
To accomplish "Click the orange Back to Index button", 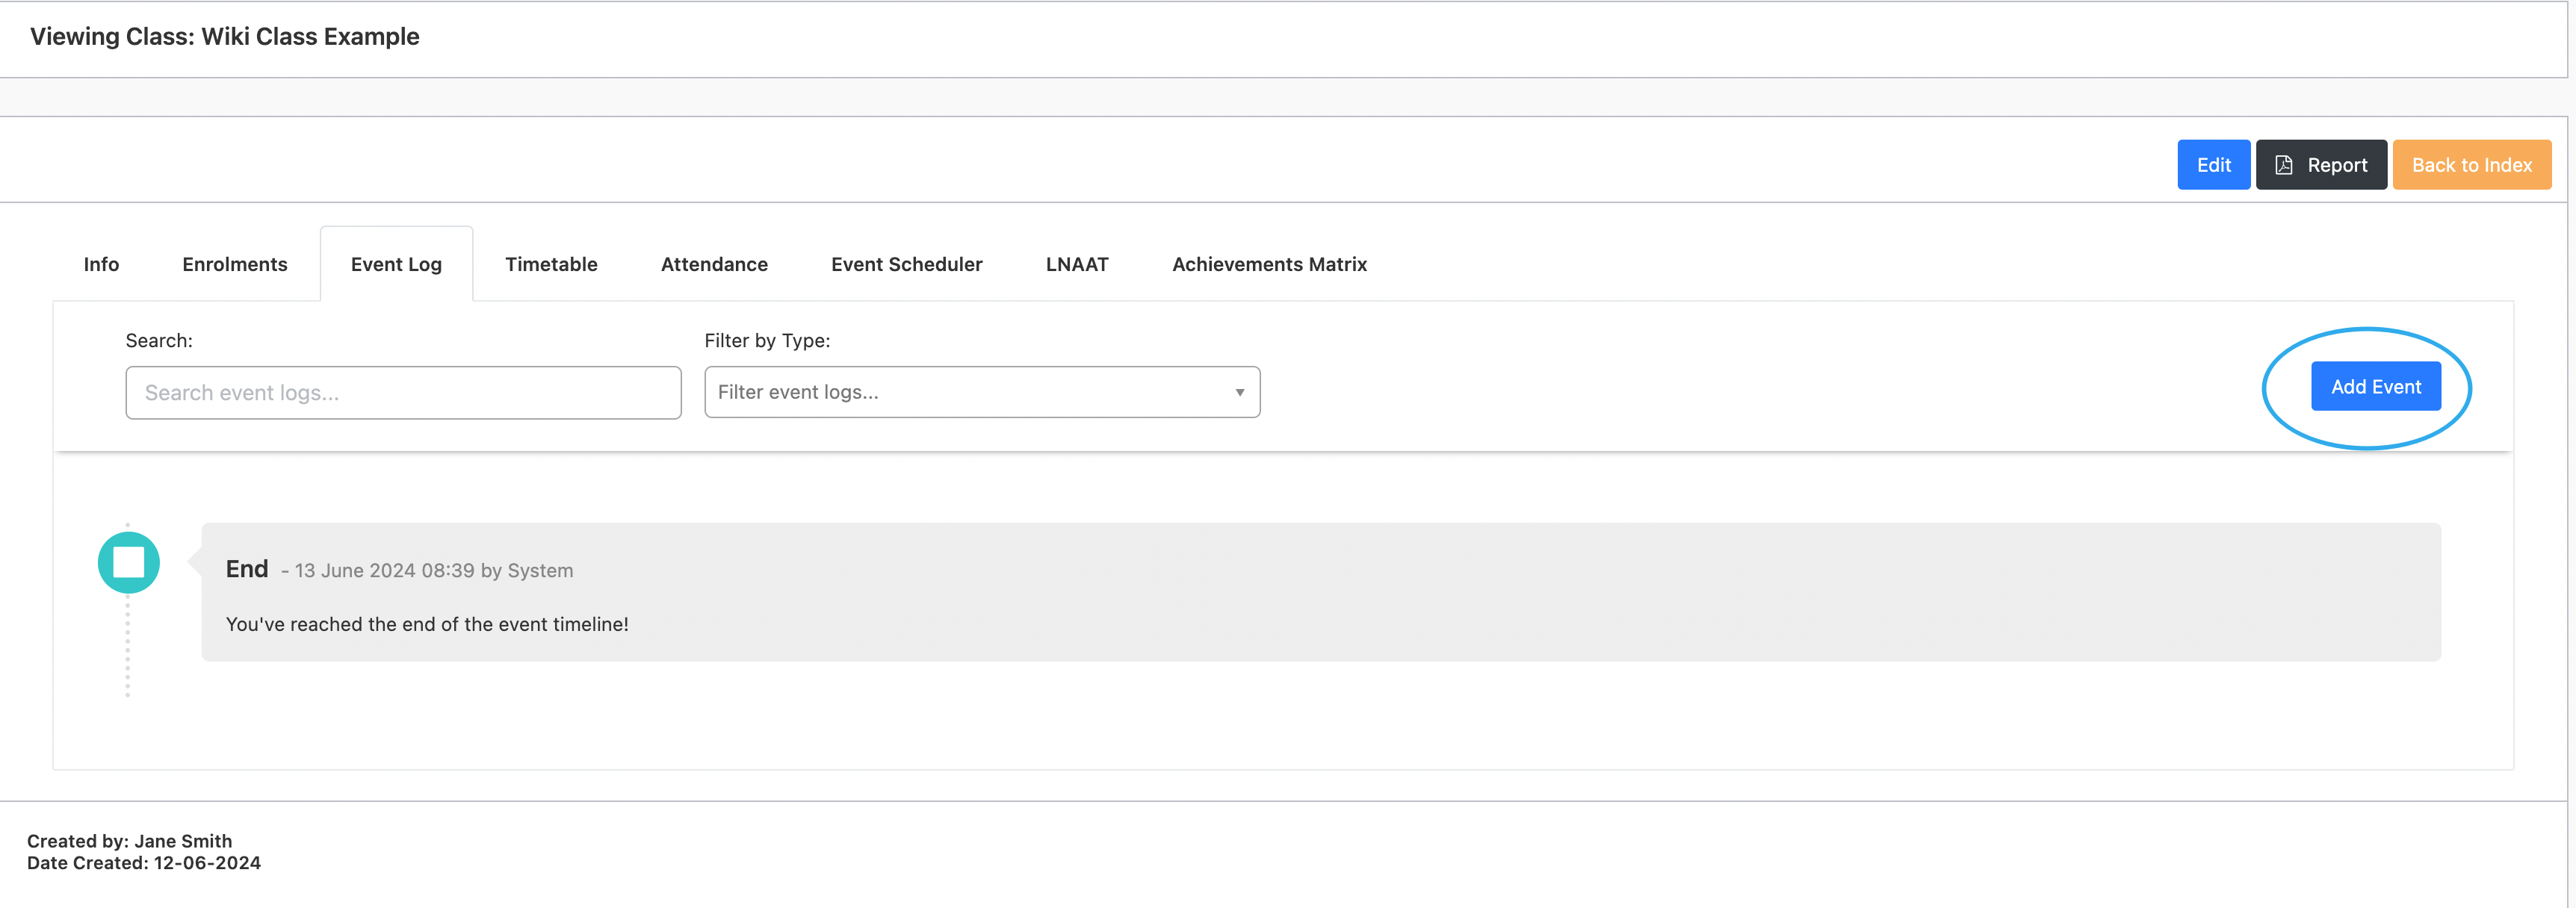I will click(2471, 165).
